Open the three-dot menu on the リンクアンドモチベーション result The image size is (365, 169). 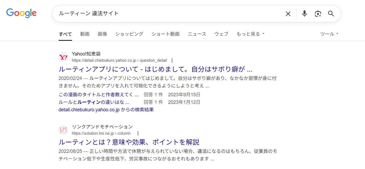pos(138,133)
